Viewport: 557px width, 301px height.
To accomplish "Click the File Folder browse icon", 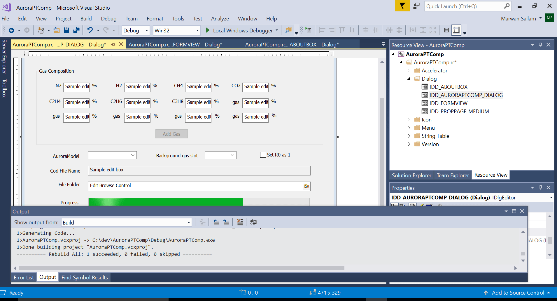I will [306, 186].
